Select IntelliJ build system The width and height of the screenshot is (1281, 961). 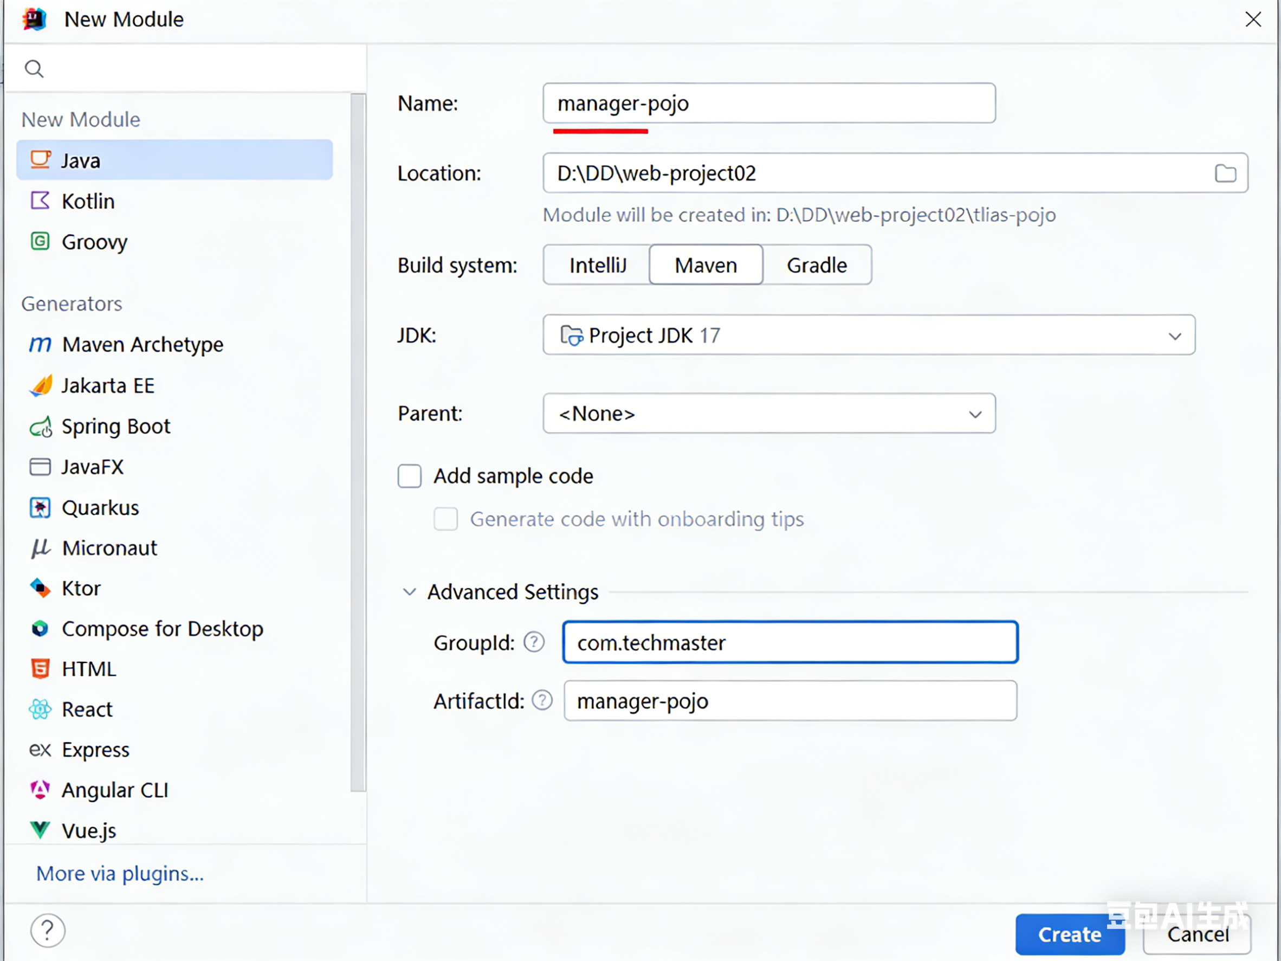[597, 265]
